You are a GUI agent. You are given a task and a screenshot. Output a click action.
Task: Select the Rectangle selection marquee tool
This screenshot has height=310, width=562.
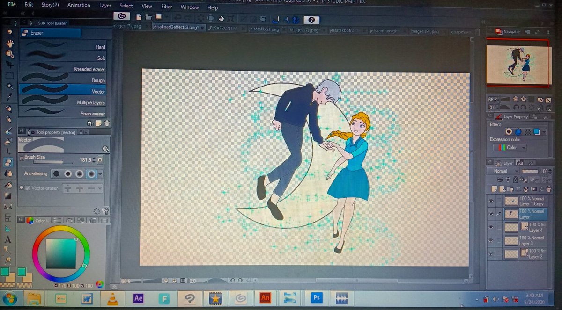click(9, 76)
